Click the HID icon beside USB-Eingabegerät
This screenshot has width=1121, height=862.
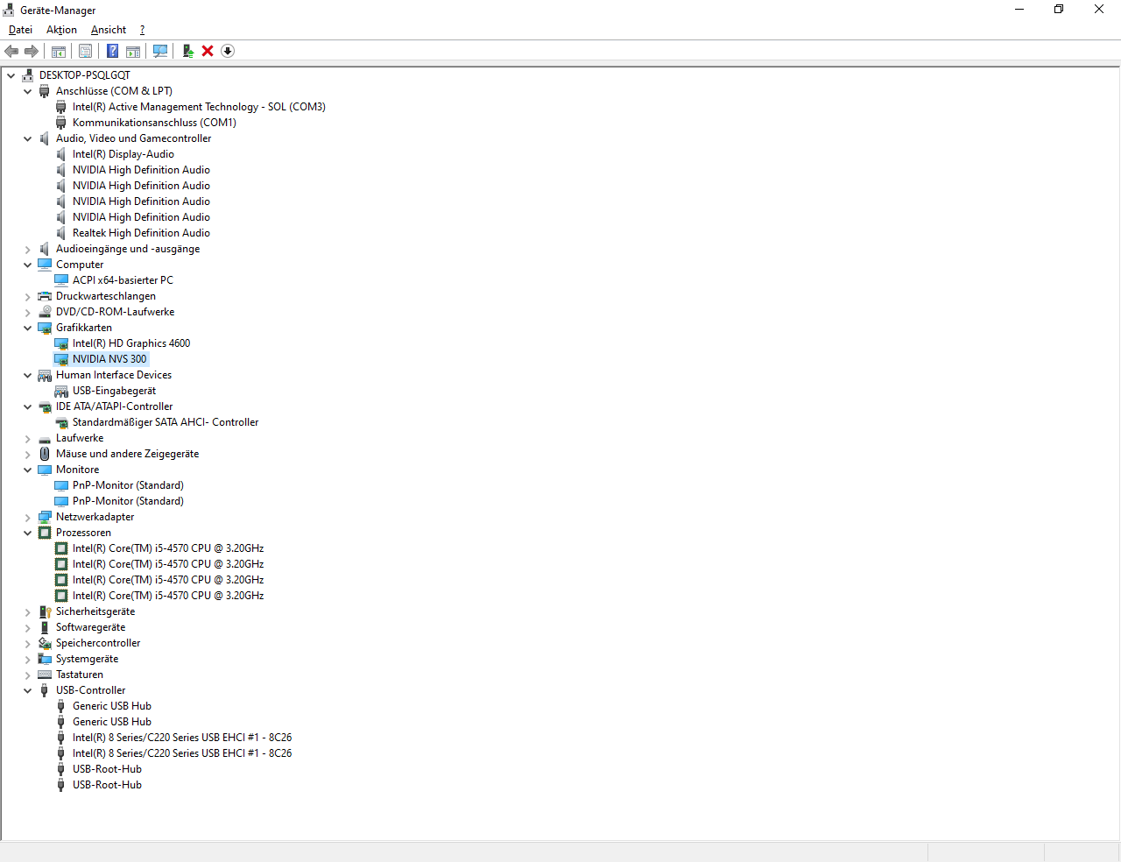[61, 391]
